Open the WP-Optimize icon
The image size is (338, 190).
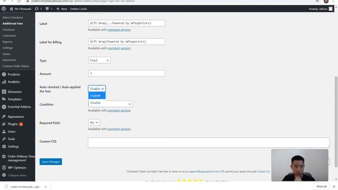coord(4,168)
